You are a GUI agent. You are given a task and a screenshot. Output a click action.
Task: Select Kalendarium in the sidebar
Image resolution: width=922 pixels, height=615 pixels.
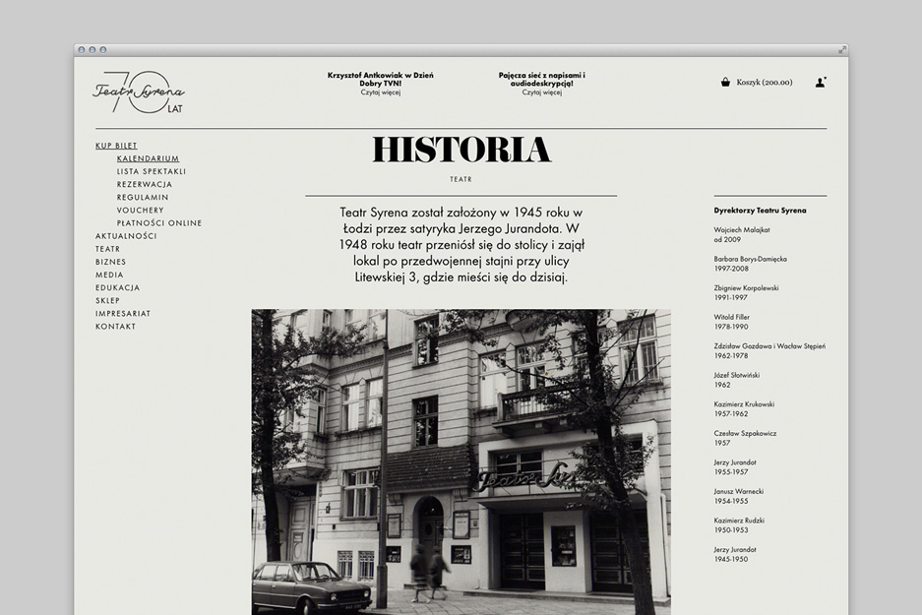148,158
